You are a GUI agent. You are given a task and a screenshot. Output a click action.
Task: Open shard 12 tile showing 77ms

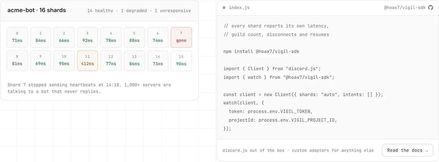tap(111, 61)
